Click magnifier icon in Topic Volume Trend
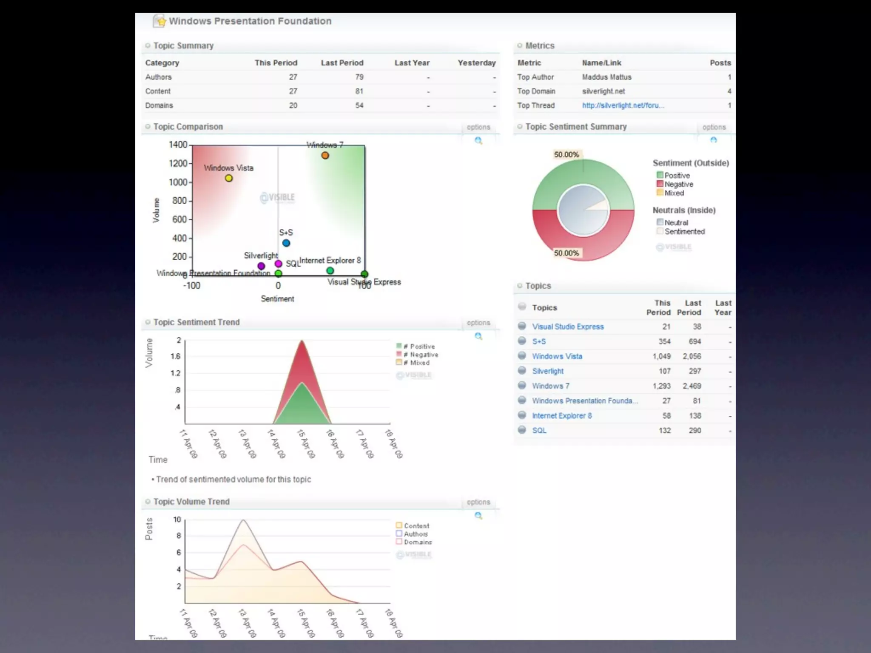Screen dimensions: 871x653 [478, 516]
